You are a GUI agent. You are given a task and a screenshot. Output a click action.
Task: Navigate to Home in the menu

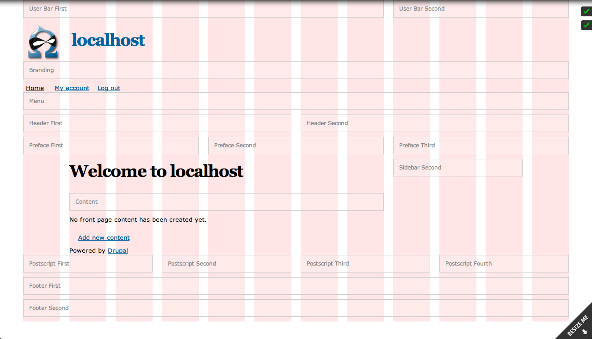coord(35,88)
